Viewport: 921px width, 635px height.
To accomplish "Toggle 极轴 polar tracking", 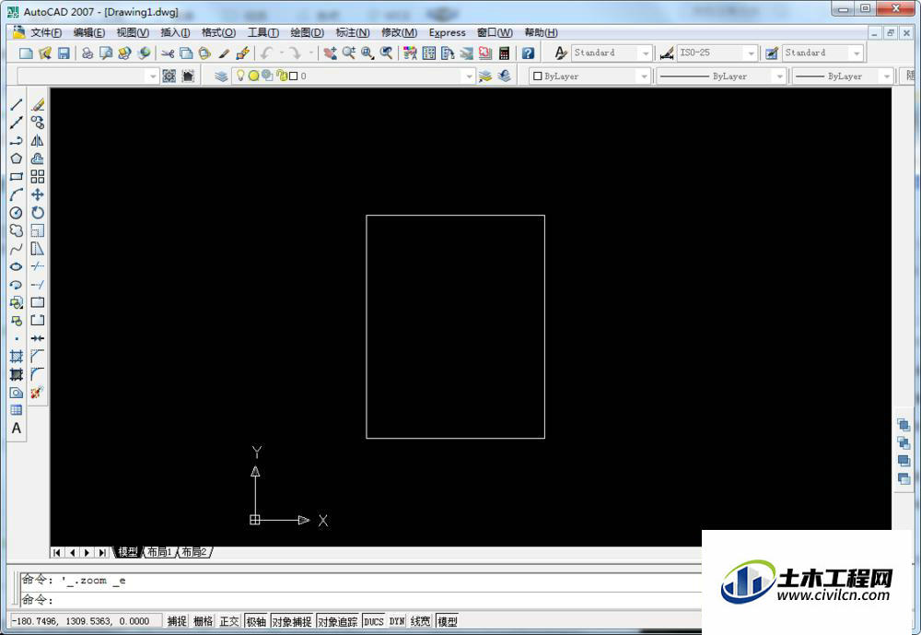I will [256, 621].
